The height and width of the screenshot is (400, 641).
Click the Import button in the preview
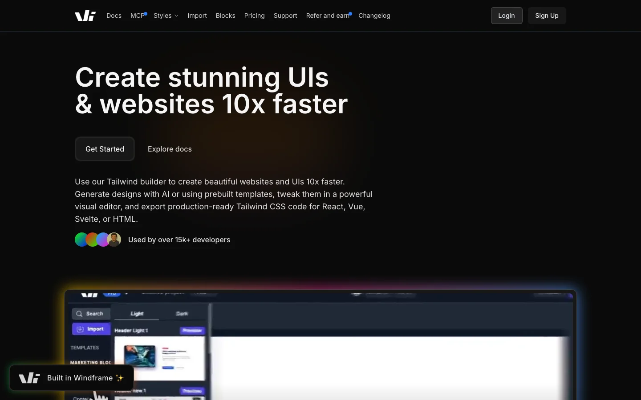(91, 329)
